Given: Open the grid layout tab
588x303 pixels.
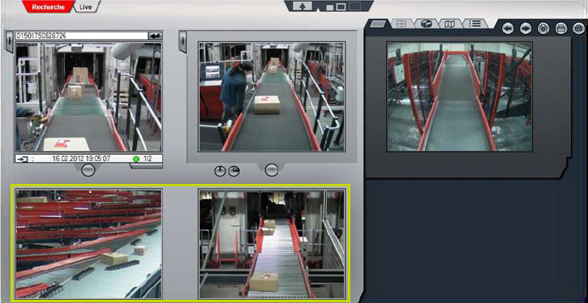Looking at the screenshot, I should click(401, 24).
